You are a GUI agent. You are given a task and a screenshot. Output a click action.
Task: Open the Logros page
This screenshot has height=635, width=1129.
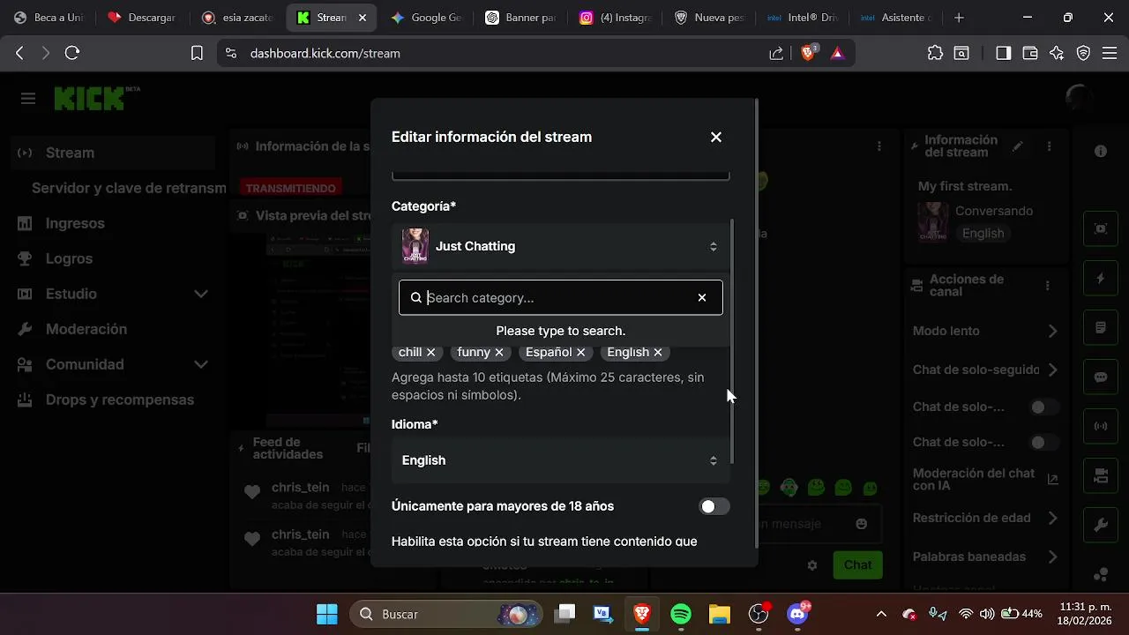[69, 258]
